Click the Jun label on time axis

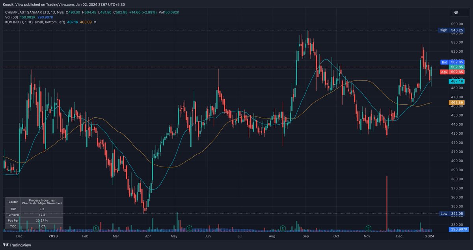[x=208, y=236]
